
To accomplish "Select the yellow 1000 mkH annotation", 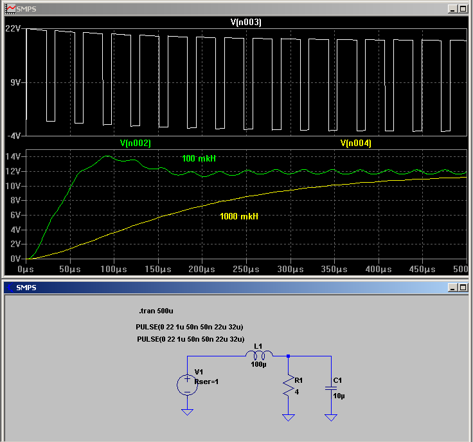I will point(239,216).
